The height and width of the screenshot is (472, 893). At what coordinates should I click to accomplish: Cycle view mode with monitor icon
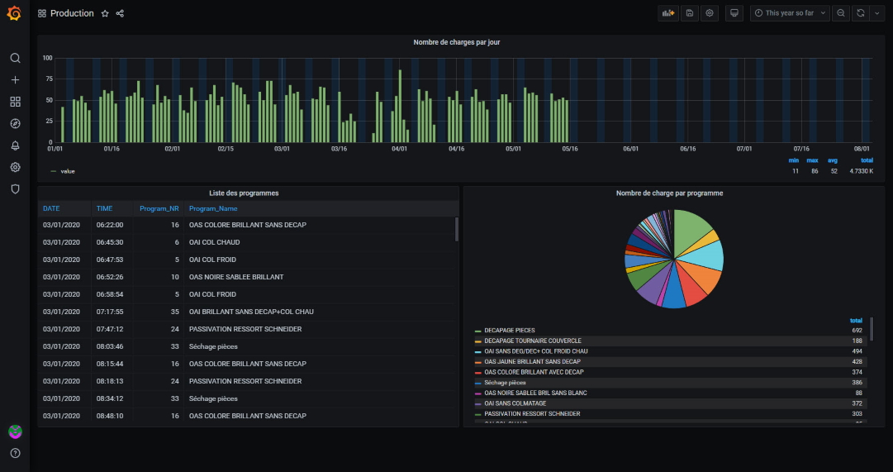(734, 13)
